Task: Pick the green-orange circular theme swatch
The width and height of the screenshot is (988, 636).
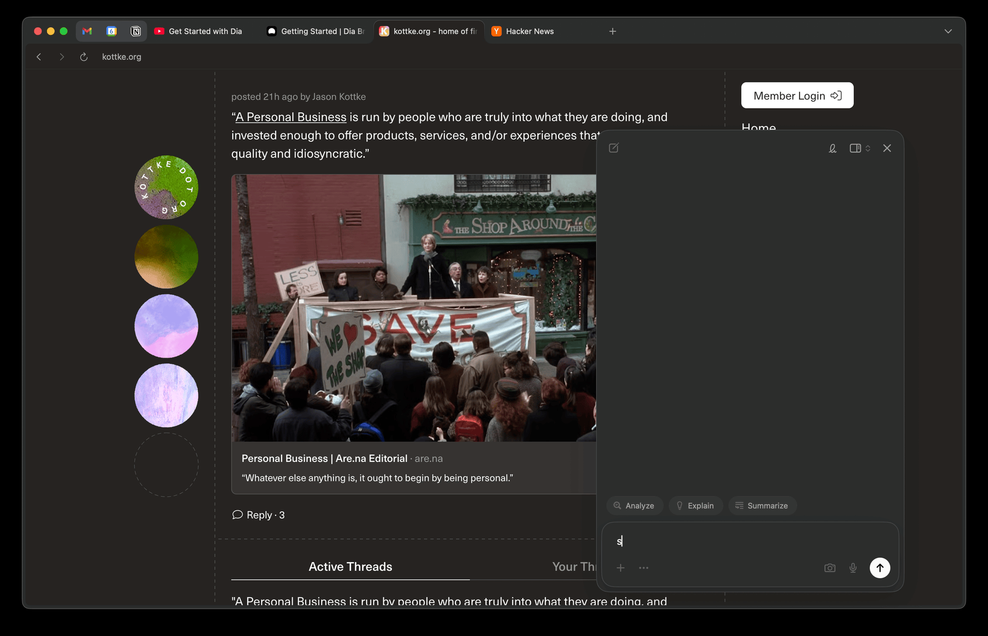Action: 166,256
